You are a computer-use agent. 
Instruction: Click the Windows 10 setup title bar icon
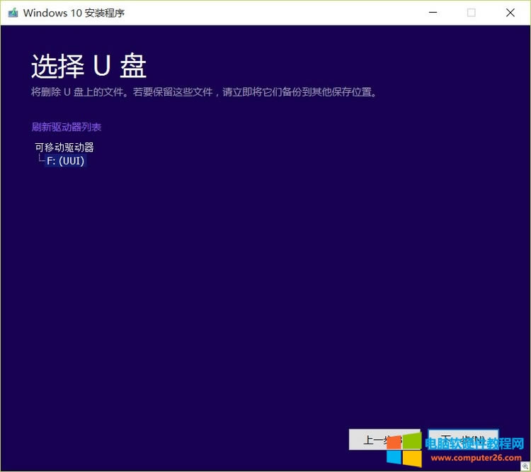click(x=13, y=13)
